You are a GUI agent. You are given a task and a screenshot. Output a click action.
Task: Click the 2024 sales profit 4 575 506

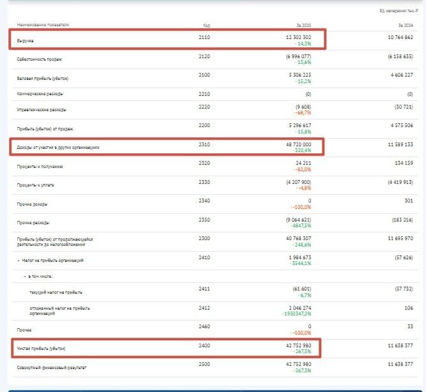(402, 126)
